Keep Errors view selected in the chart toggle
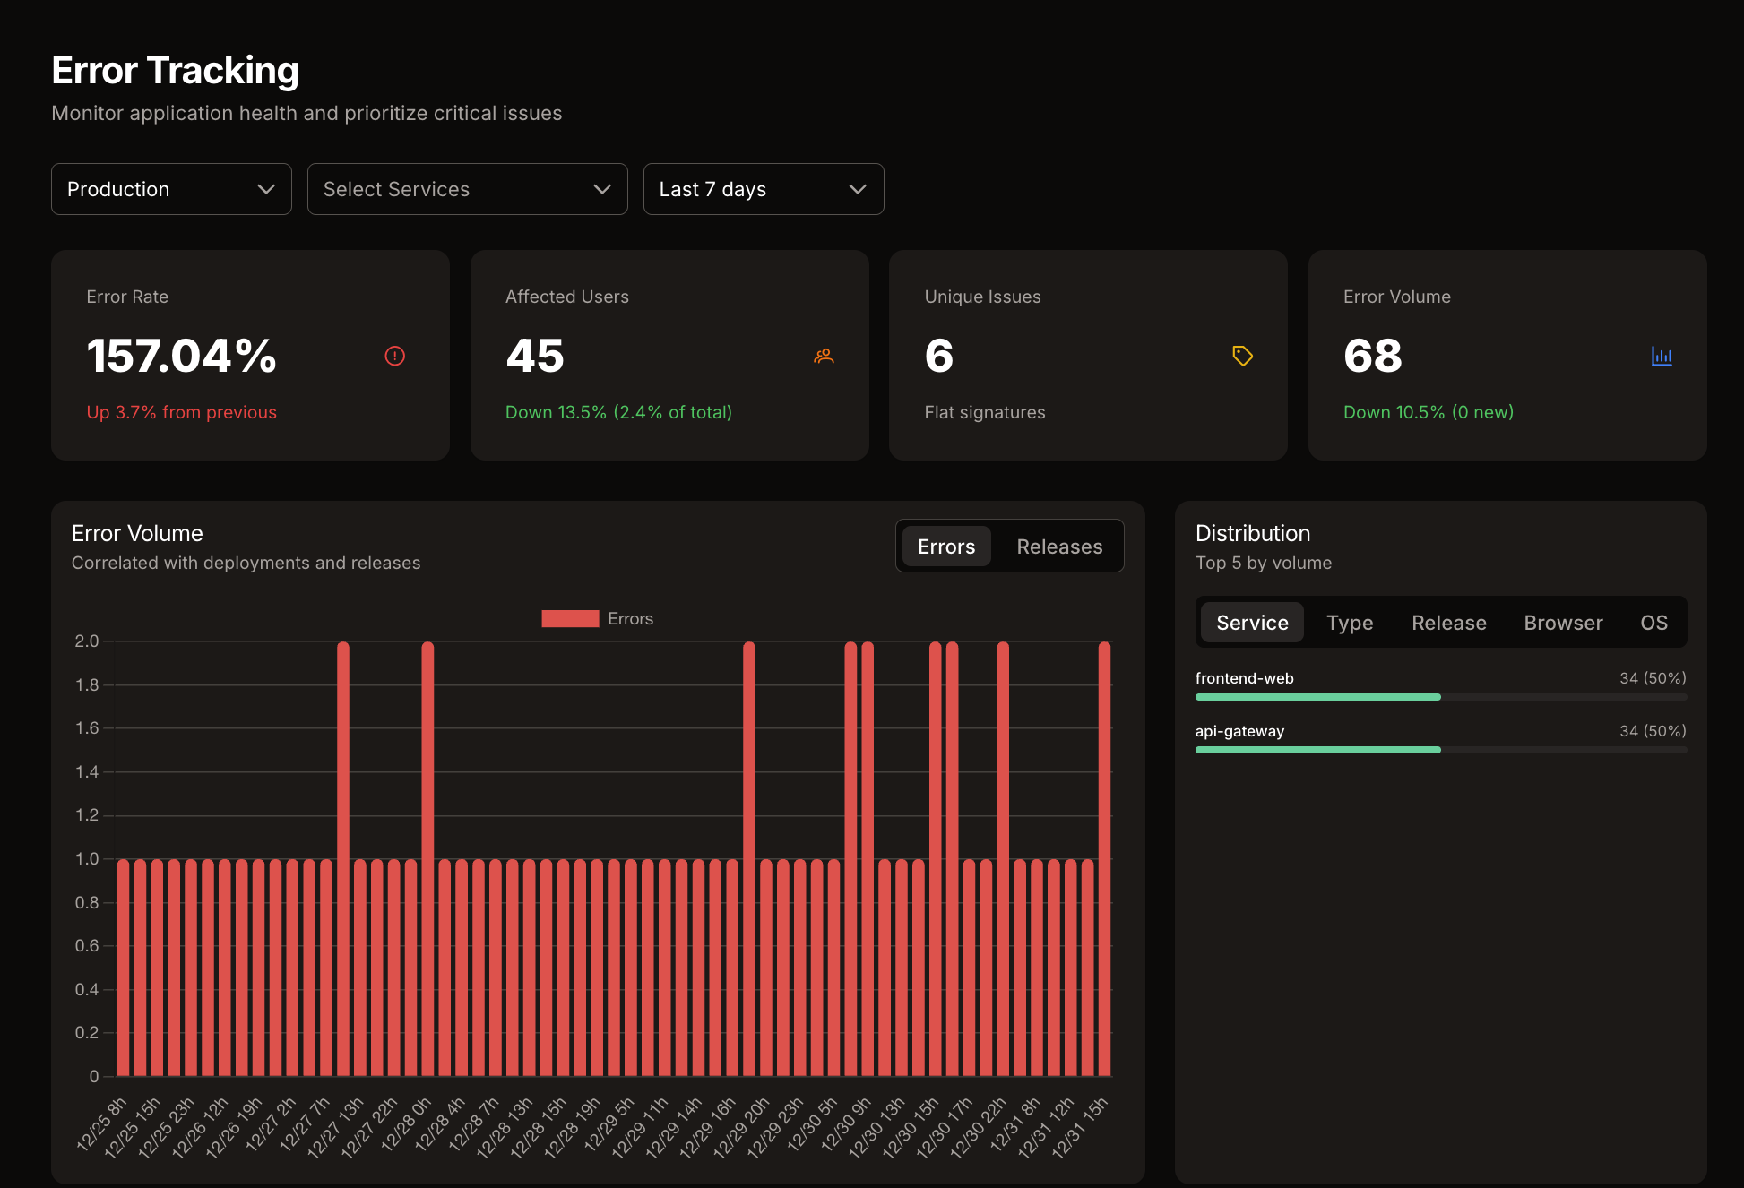 (x=945, y=546)
